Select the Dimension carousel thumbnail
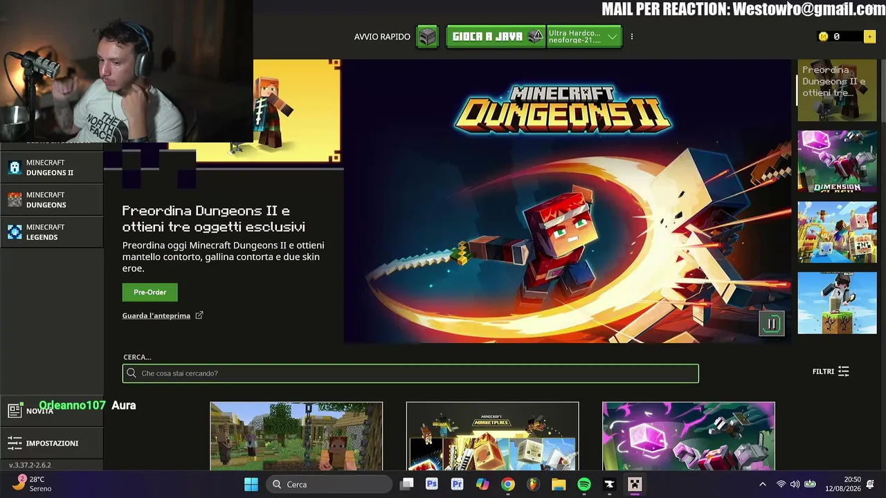The height and width of the screenshot is (498, 886). click(x=837, y=161)
